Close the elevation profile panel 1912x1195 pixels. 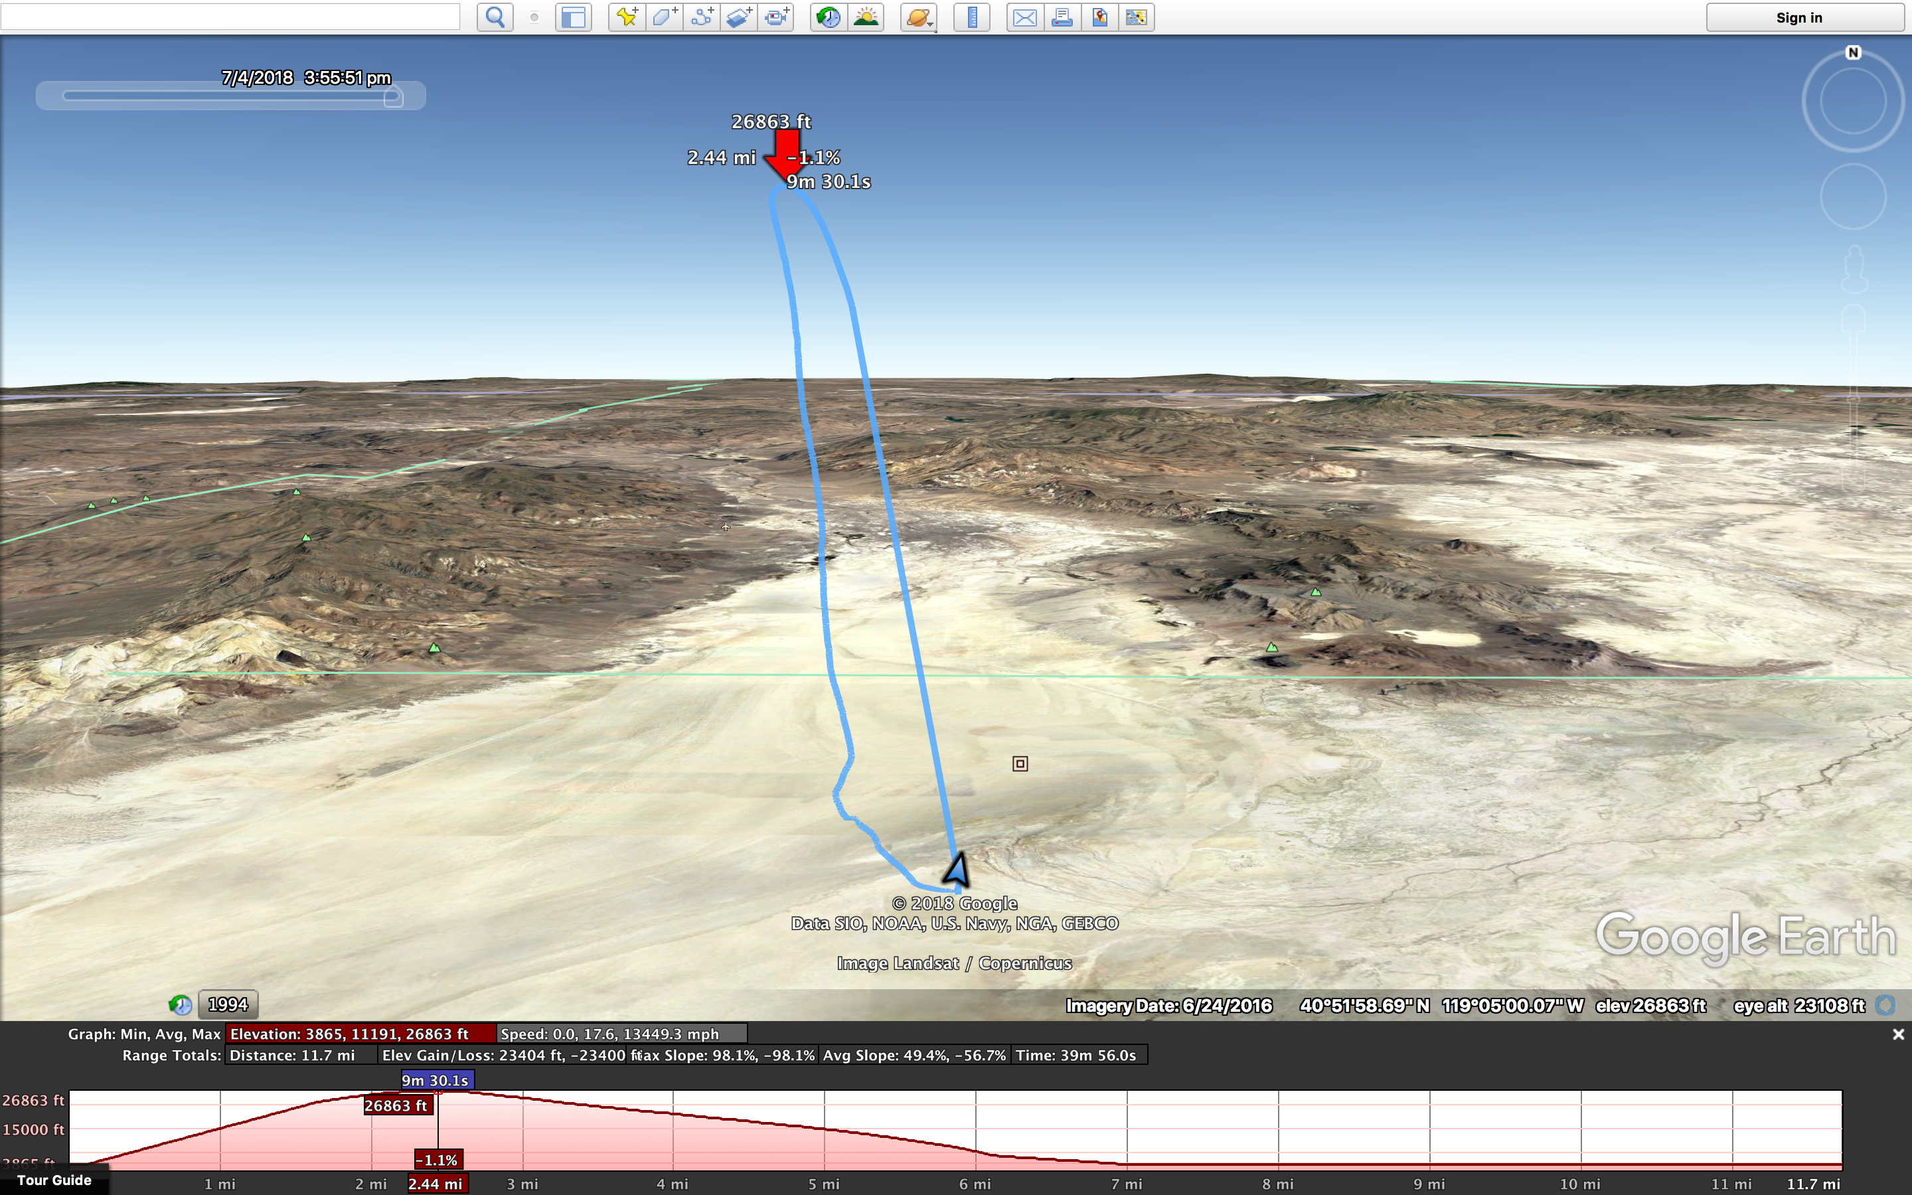point(1898,1034)
